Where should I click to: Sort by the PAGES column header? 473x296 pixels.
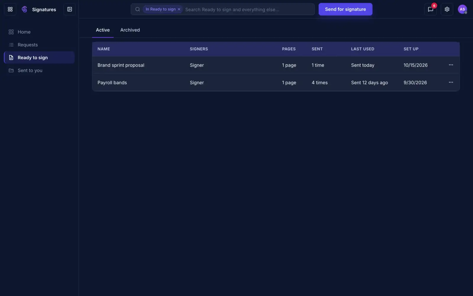[289, 49]
